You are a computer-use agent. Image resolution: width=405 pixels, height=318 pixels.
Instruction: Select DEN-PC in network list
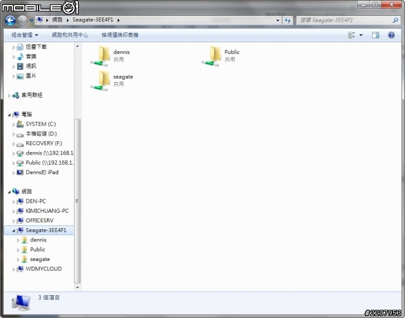coord(36,201)
